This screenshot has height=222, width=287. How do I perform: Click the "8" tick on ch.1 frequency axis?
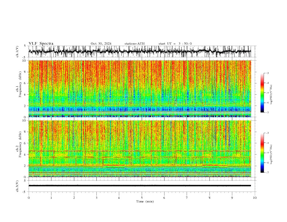[26, 72]
